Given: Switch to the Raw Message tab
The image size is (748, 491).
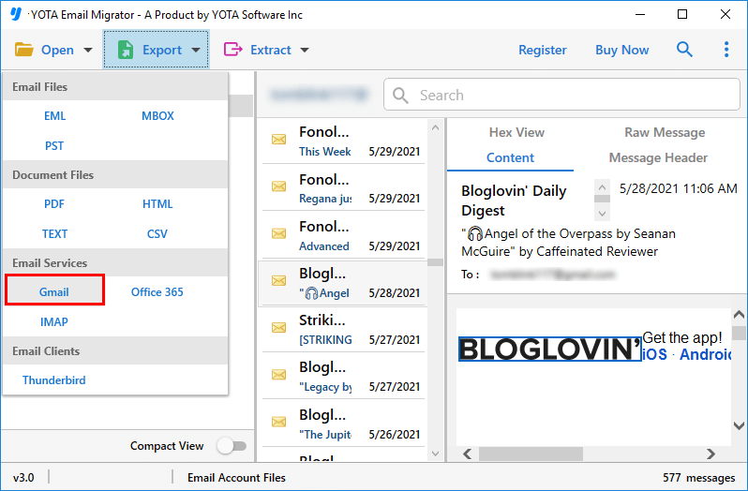Looking at the screenshot, I should coord(665,132).
